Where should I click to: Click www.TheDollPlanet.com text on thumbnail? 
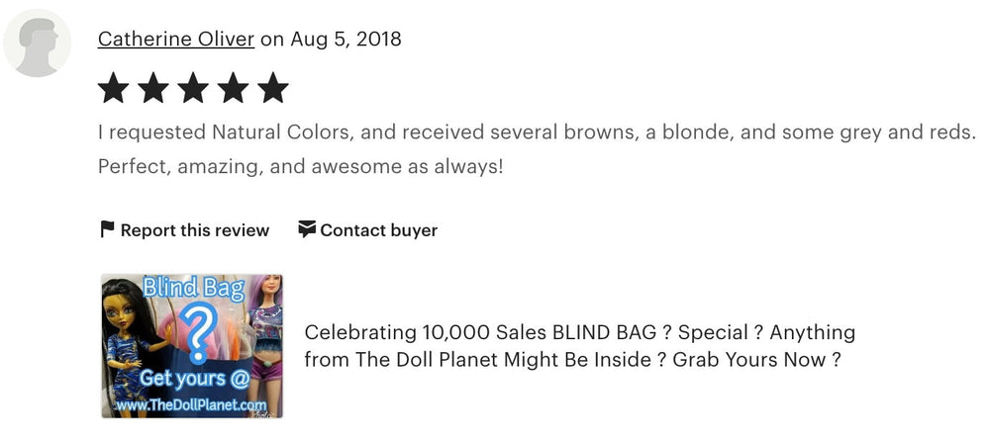click(x=192, y=404)
